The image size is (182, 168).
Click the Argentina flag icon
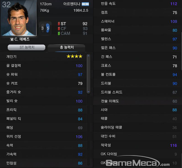pyautogui.click(x=85, y=4)
